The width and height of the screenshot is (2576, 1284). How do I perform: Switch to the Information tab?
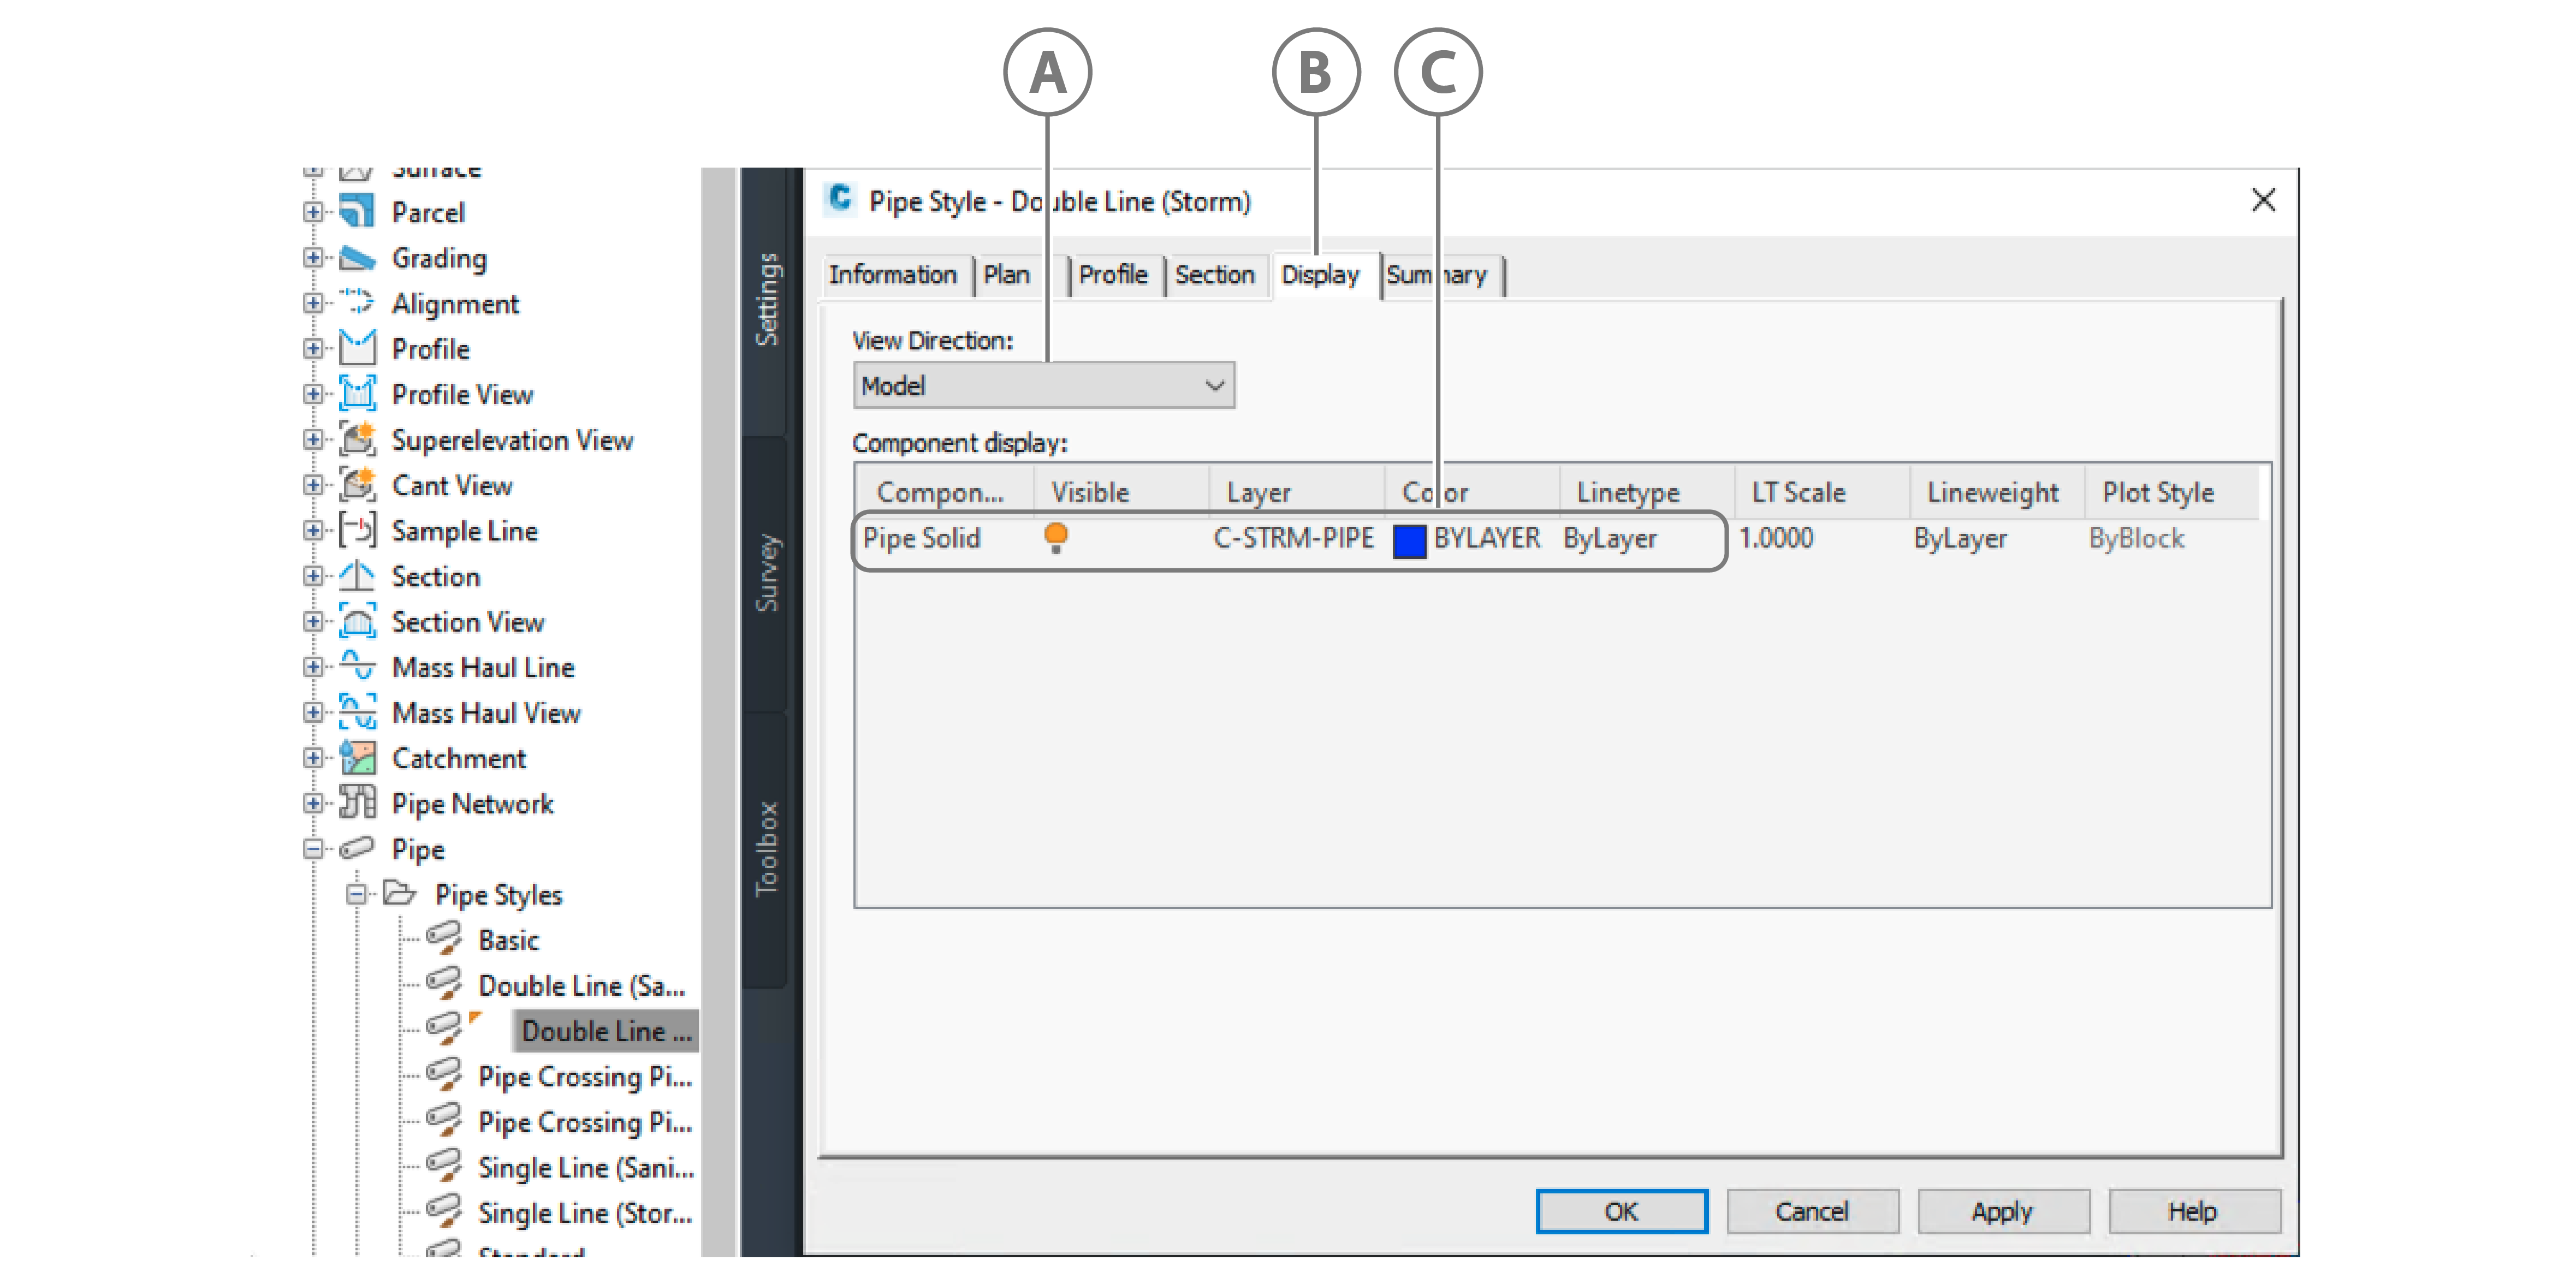[892, 275]
